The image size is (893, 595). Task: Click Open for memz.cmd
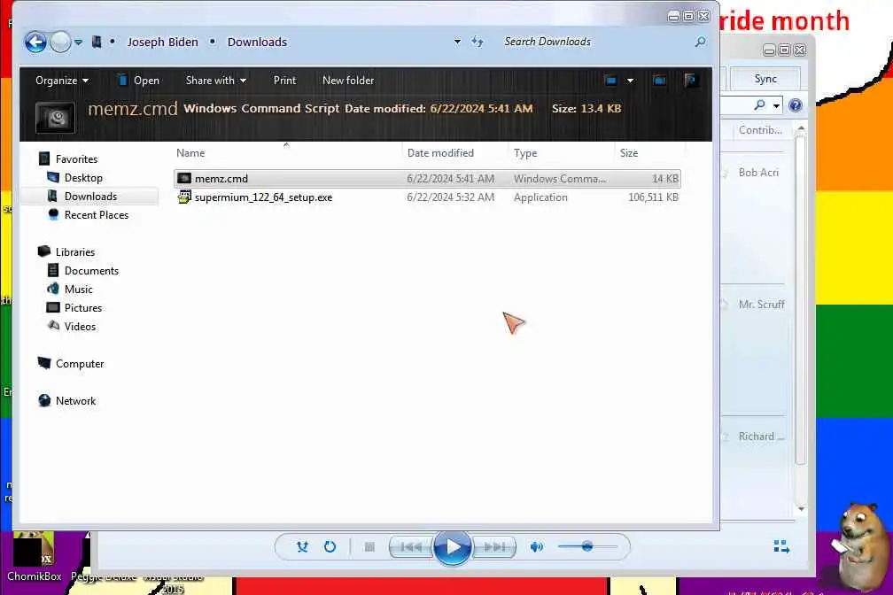138,81
